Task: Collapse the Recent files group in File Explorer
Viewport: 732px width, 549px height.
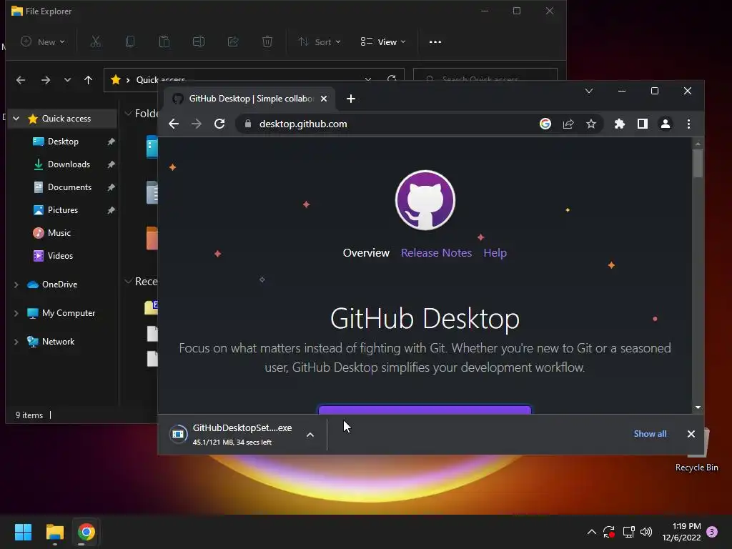Action: (x=128, y=282)
